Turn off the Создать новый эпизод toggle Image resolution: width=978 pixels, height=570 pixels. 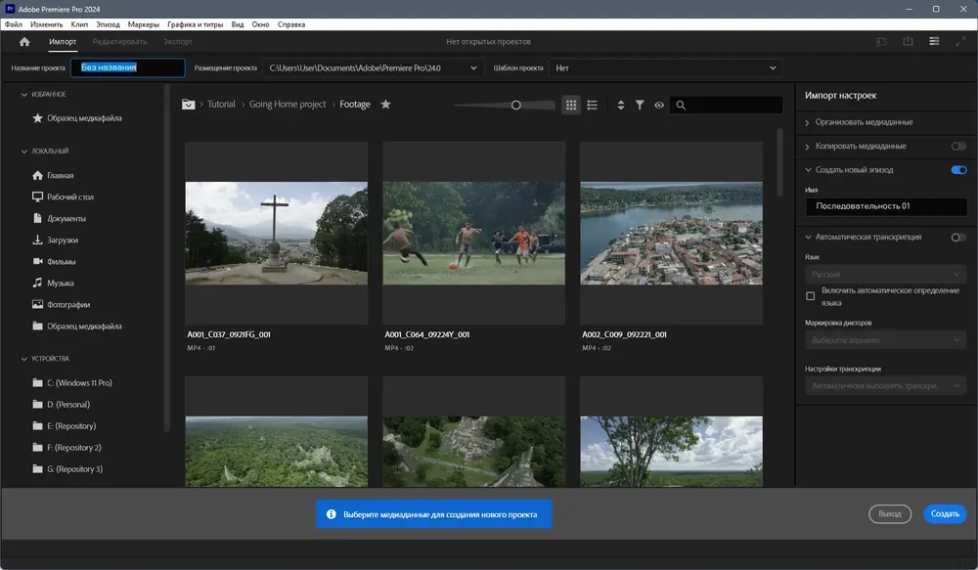pyautogui.click(x=957, y=170)
